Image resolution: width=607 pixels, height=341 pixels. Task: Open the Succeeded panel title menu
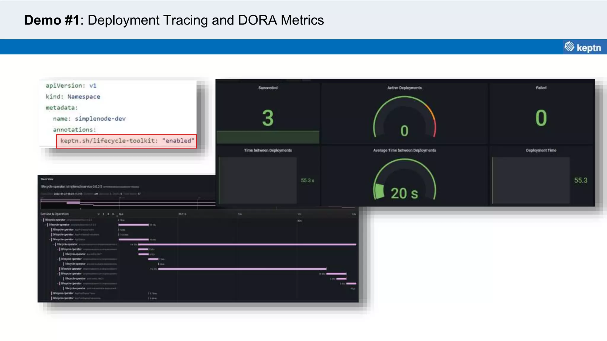268,88
